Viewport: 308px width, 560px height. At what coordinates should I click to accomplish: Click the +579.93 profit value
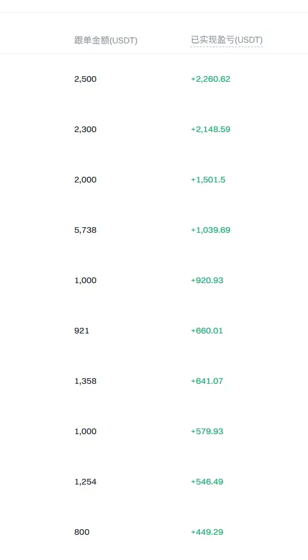[x=207, y=432]
